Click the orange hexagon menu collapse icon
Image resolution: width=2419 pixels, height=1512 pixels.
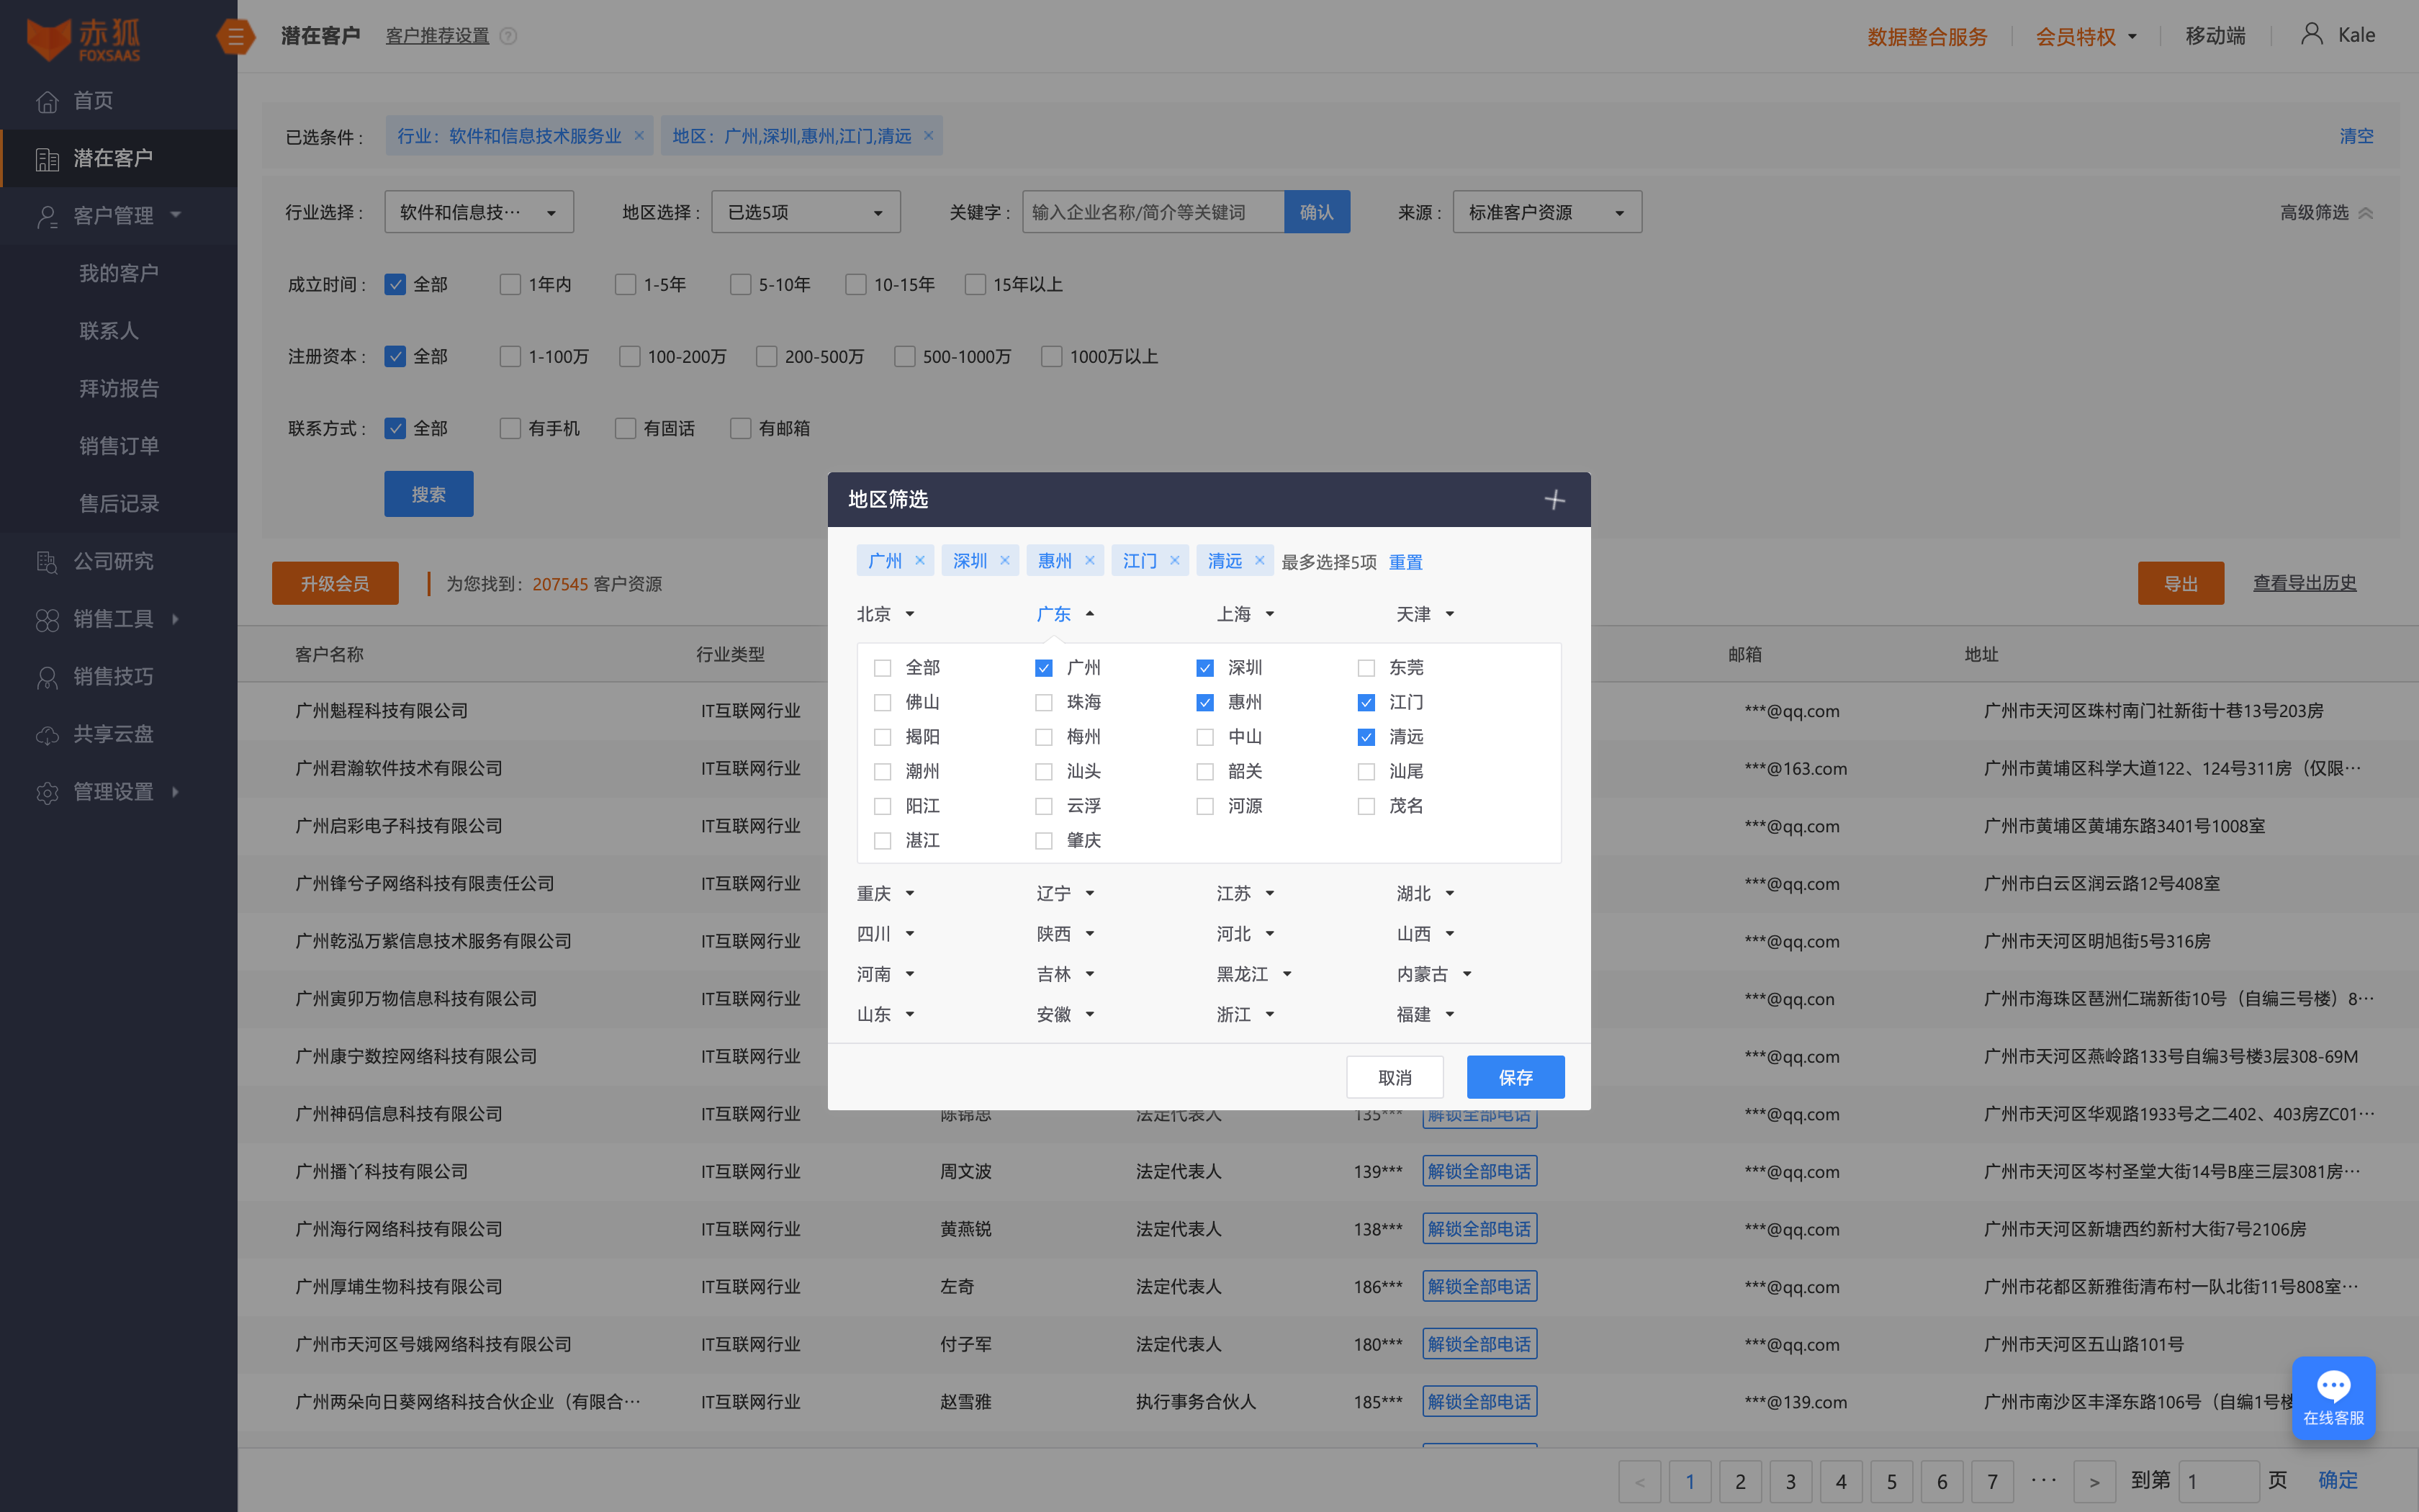click(x=236, y=37)
